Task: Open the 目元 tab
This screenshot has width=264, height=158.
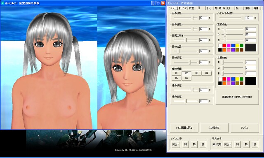Action: (209, 8)
